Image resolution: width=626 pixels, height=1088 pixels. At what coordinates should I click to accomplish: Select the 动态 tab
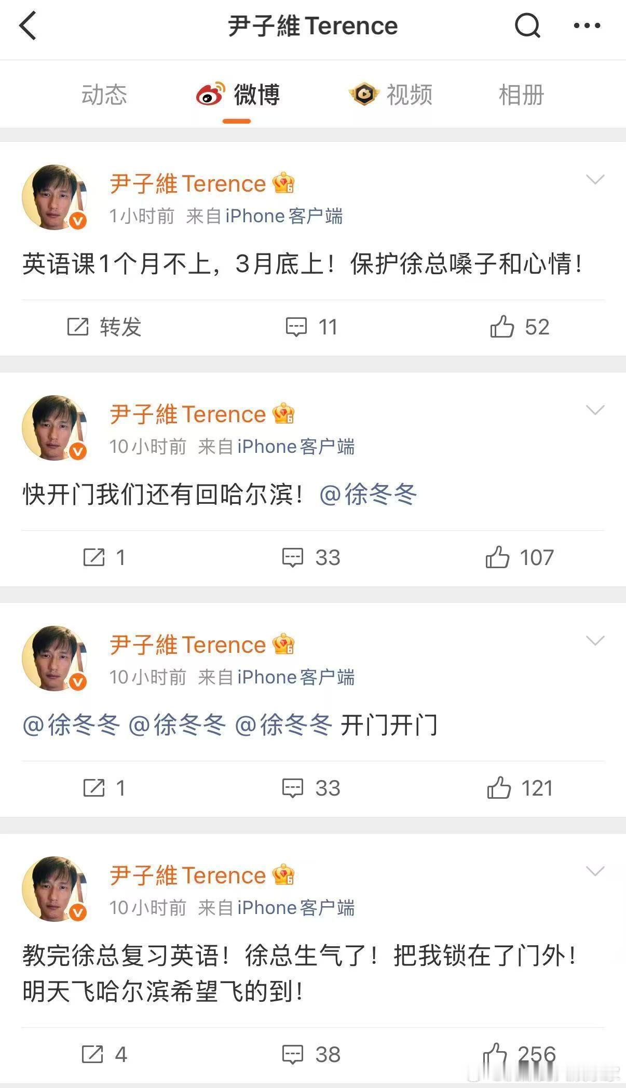click(104, 95)
